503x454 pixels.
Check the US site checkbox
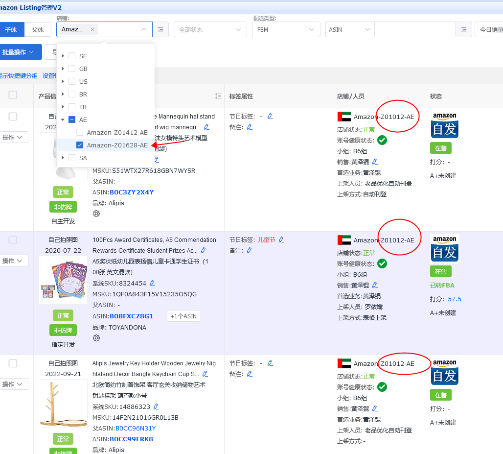[x=72, y=81]
